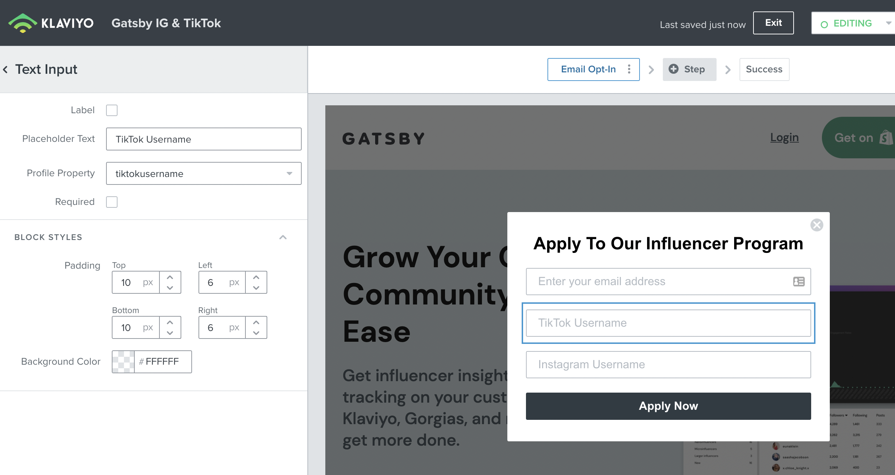This screenshot has width=895, height=475.
Task: Go back using the Text Input arrow
Action: click(5, 69)
